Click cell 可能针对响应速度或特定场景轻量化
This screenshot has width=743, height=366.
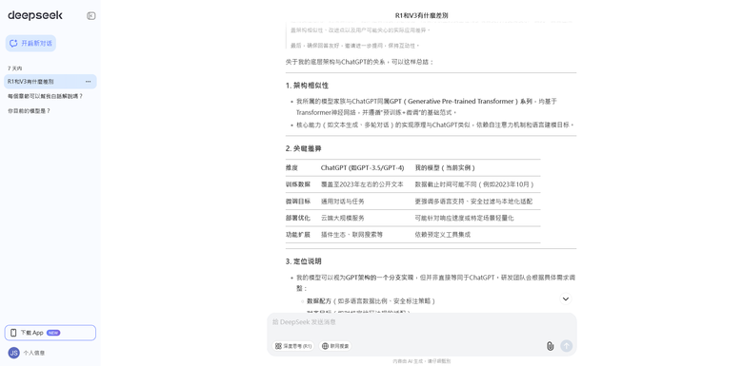(465, 218)
